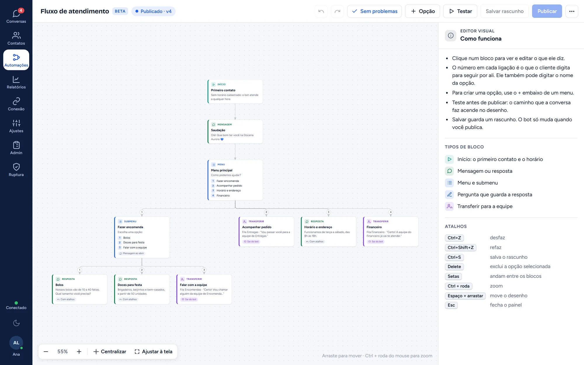
Task: Select the Bolos response block
Action: [80, 289]
